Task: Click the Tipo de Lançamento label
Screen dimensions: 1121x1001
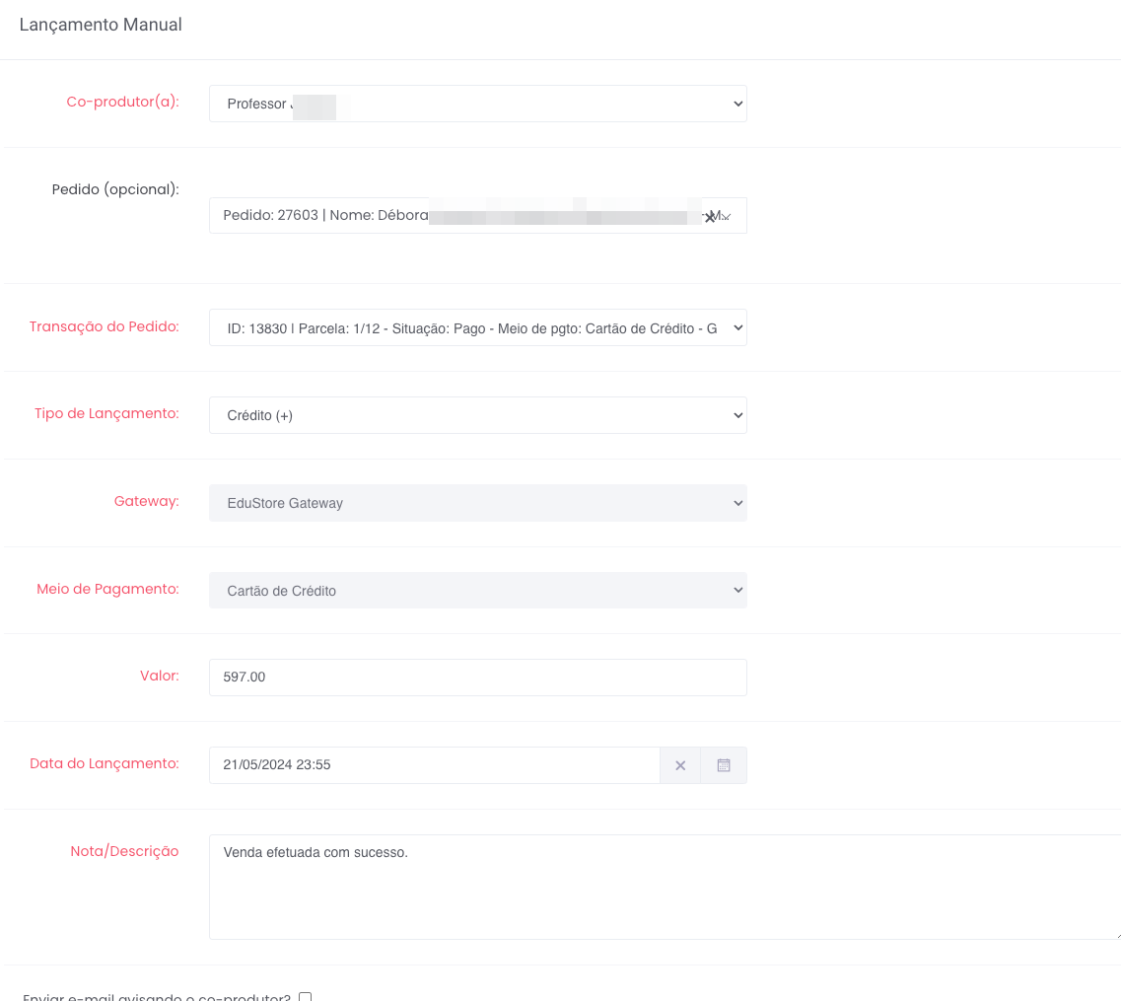Action: pos(106,413)
